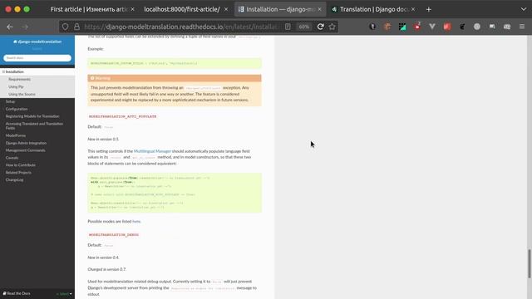
Task: Open a new browser tab
Action: pyautogui.click(x=429, y=9)
